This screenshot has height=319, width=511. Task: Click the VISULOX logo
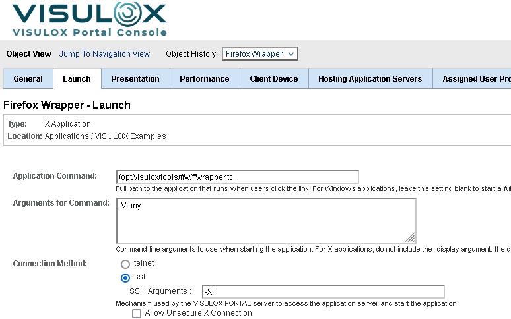pos(89,14)
